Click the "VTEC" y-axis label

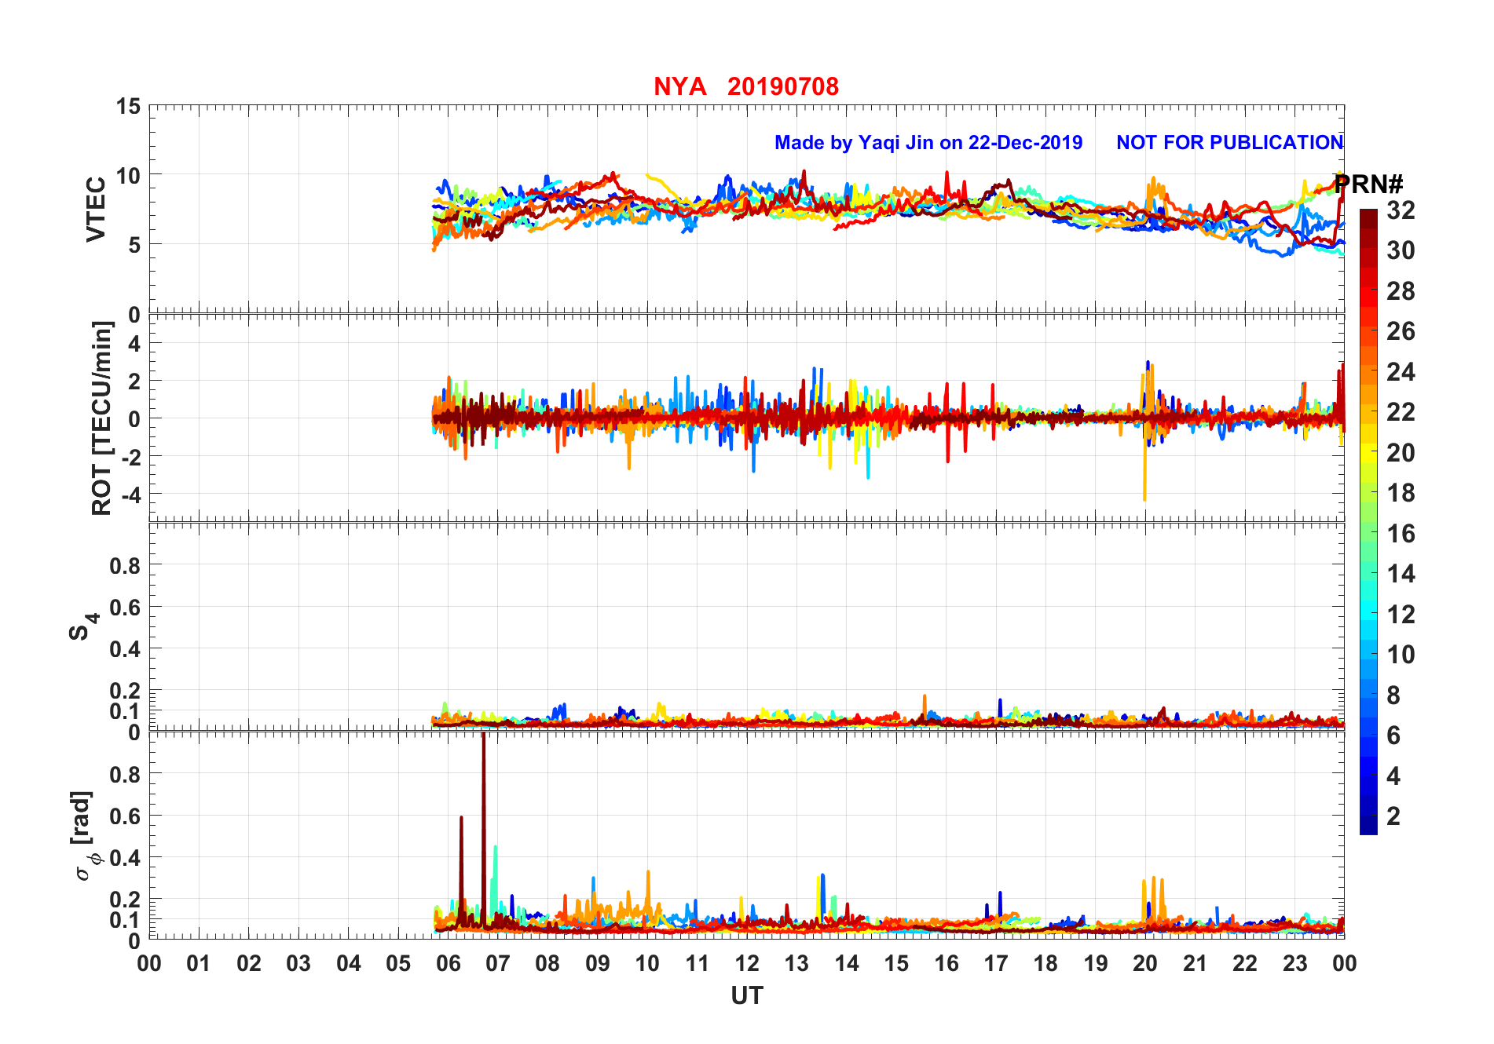[96, 210]
